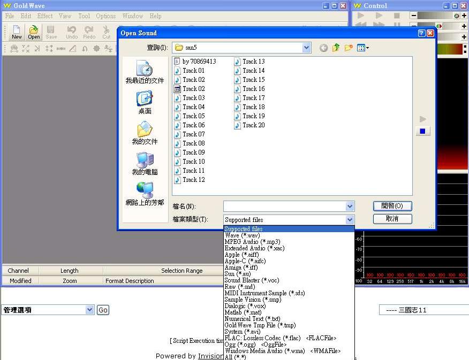Open the 管理選項 dropdown
This screenshot has height=360, width=469.
click(89, 310)
